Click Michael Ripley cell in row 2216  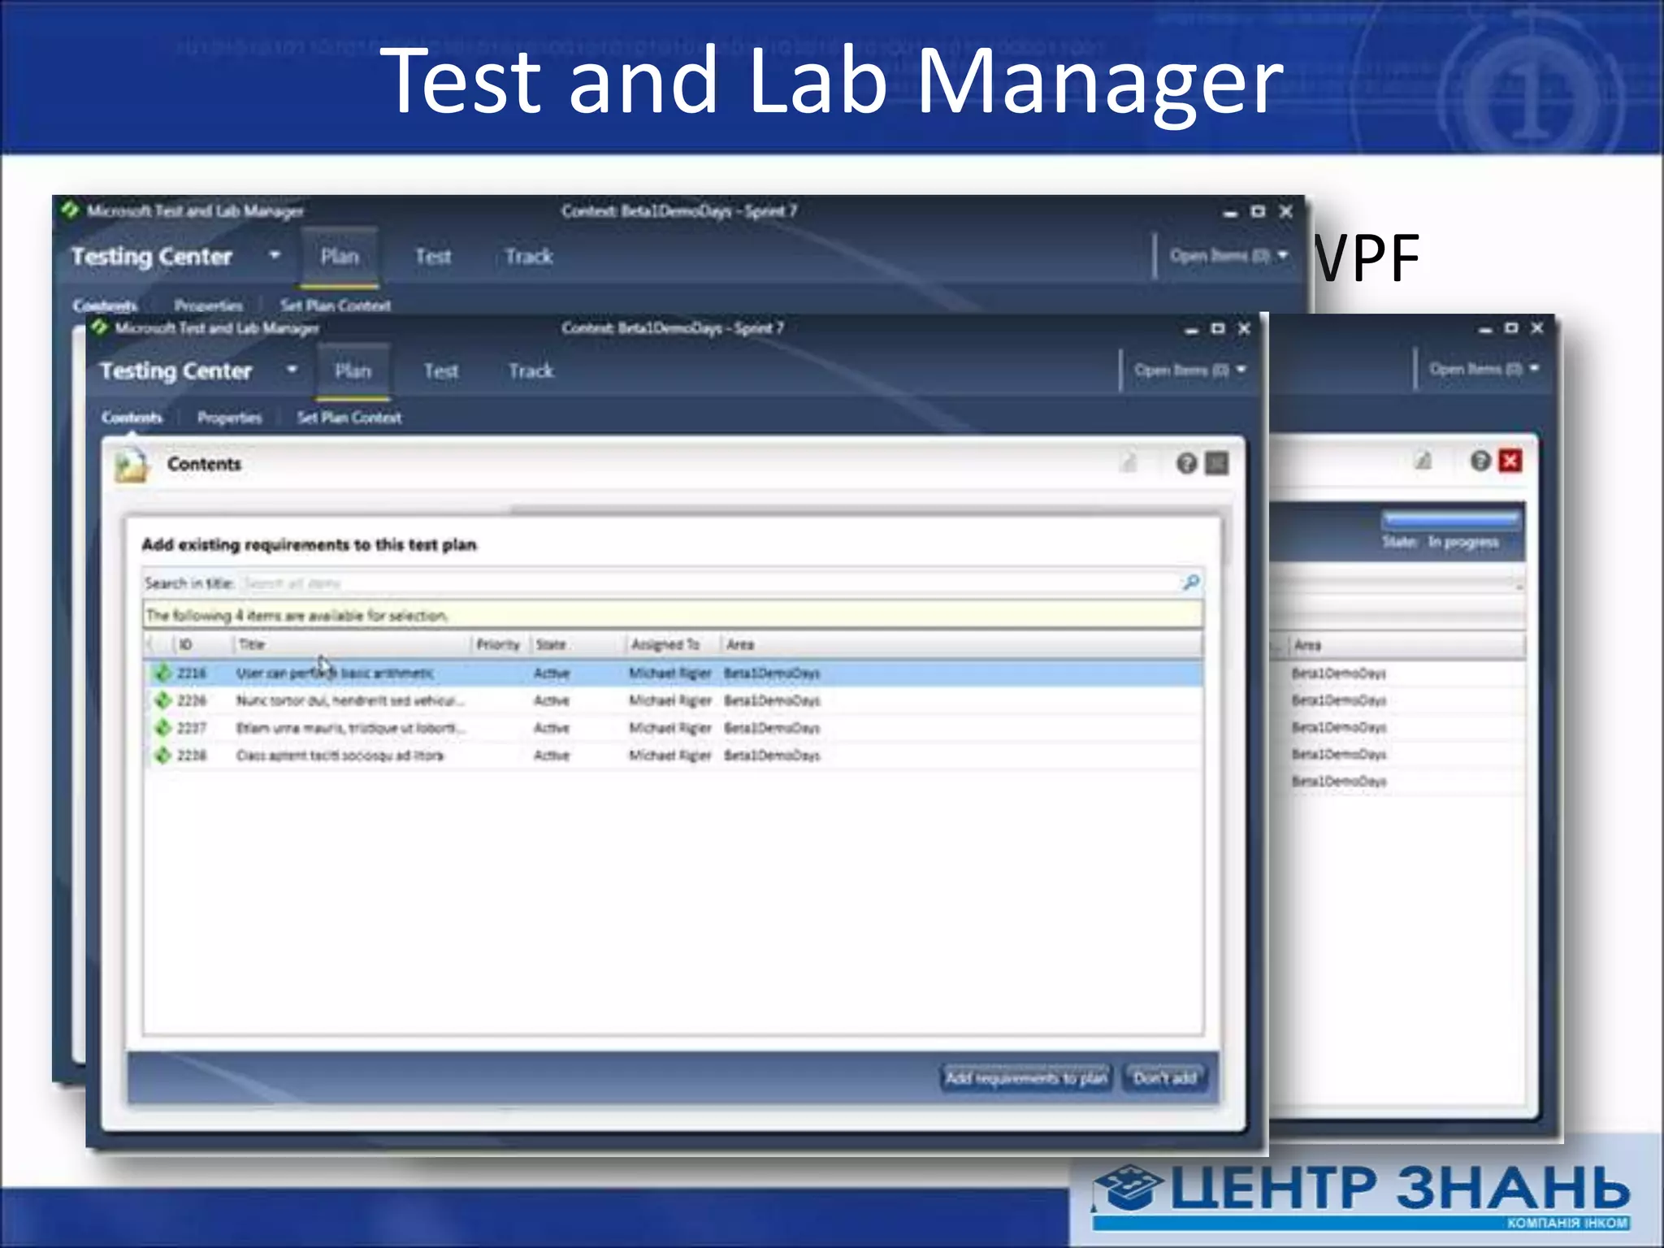click(670, 673)
